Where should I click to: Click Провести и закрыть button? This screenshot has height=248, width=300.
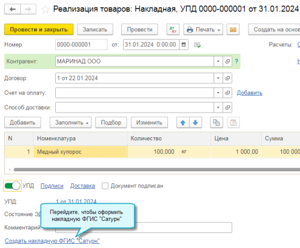39,29
